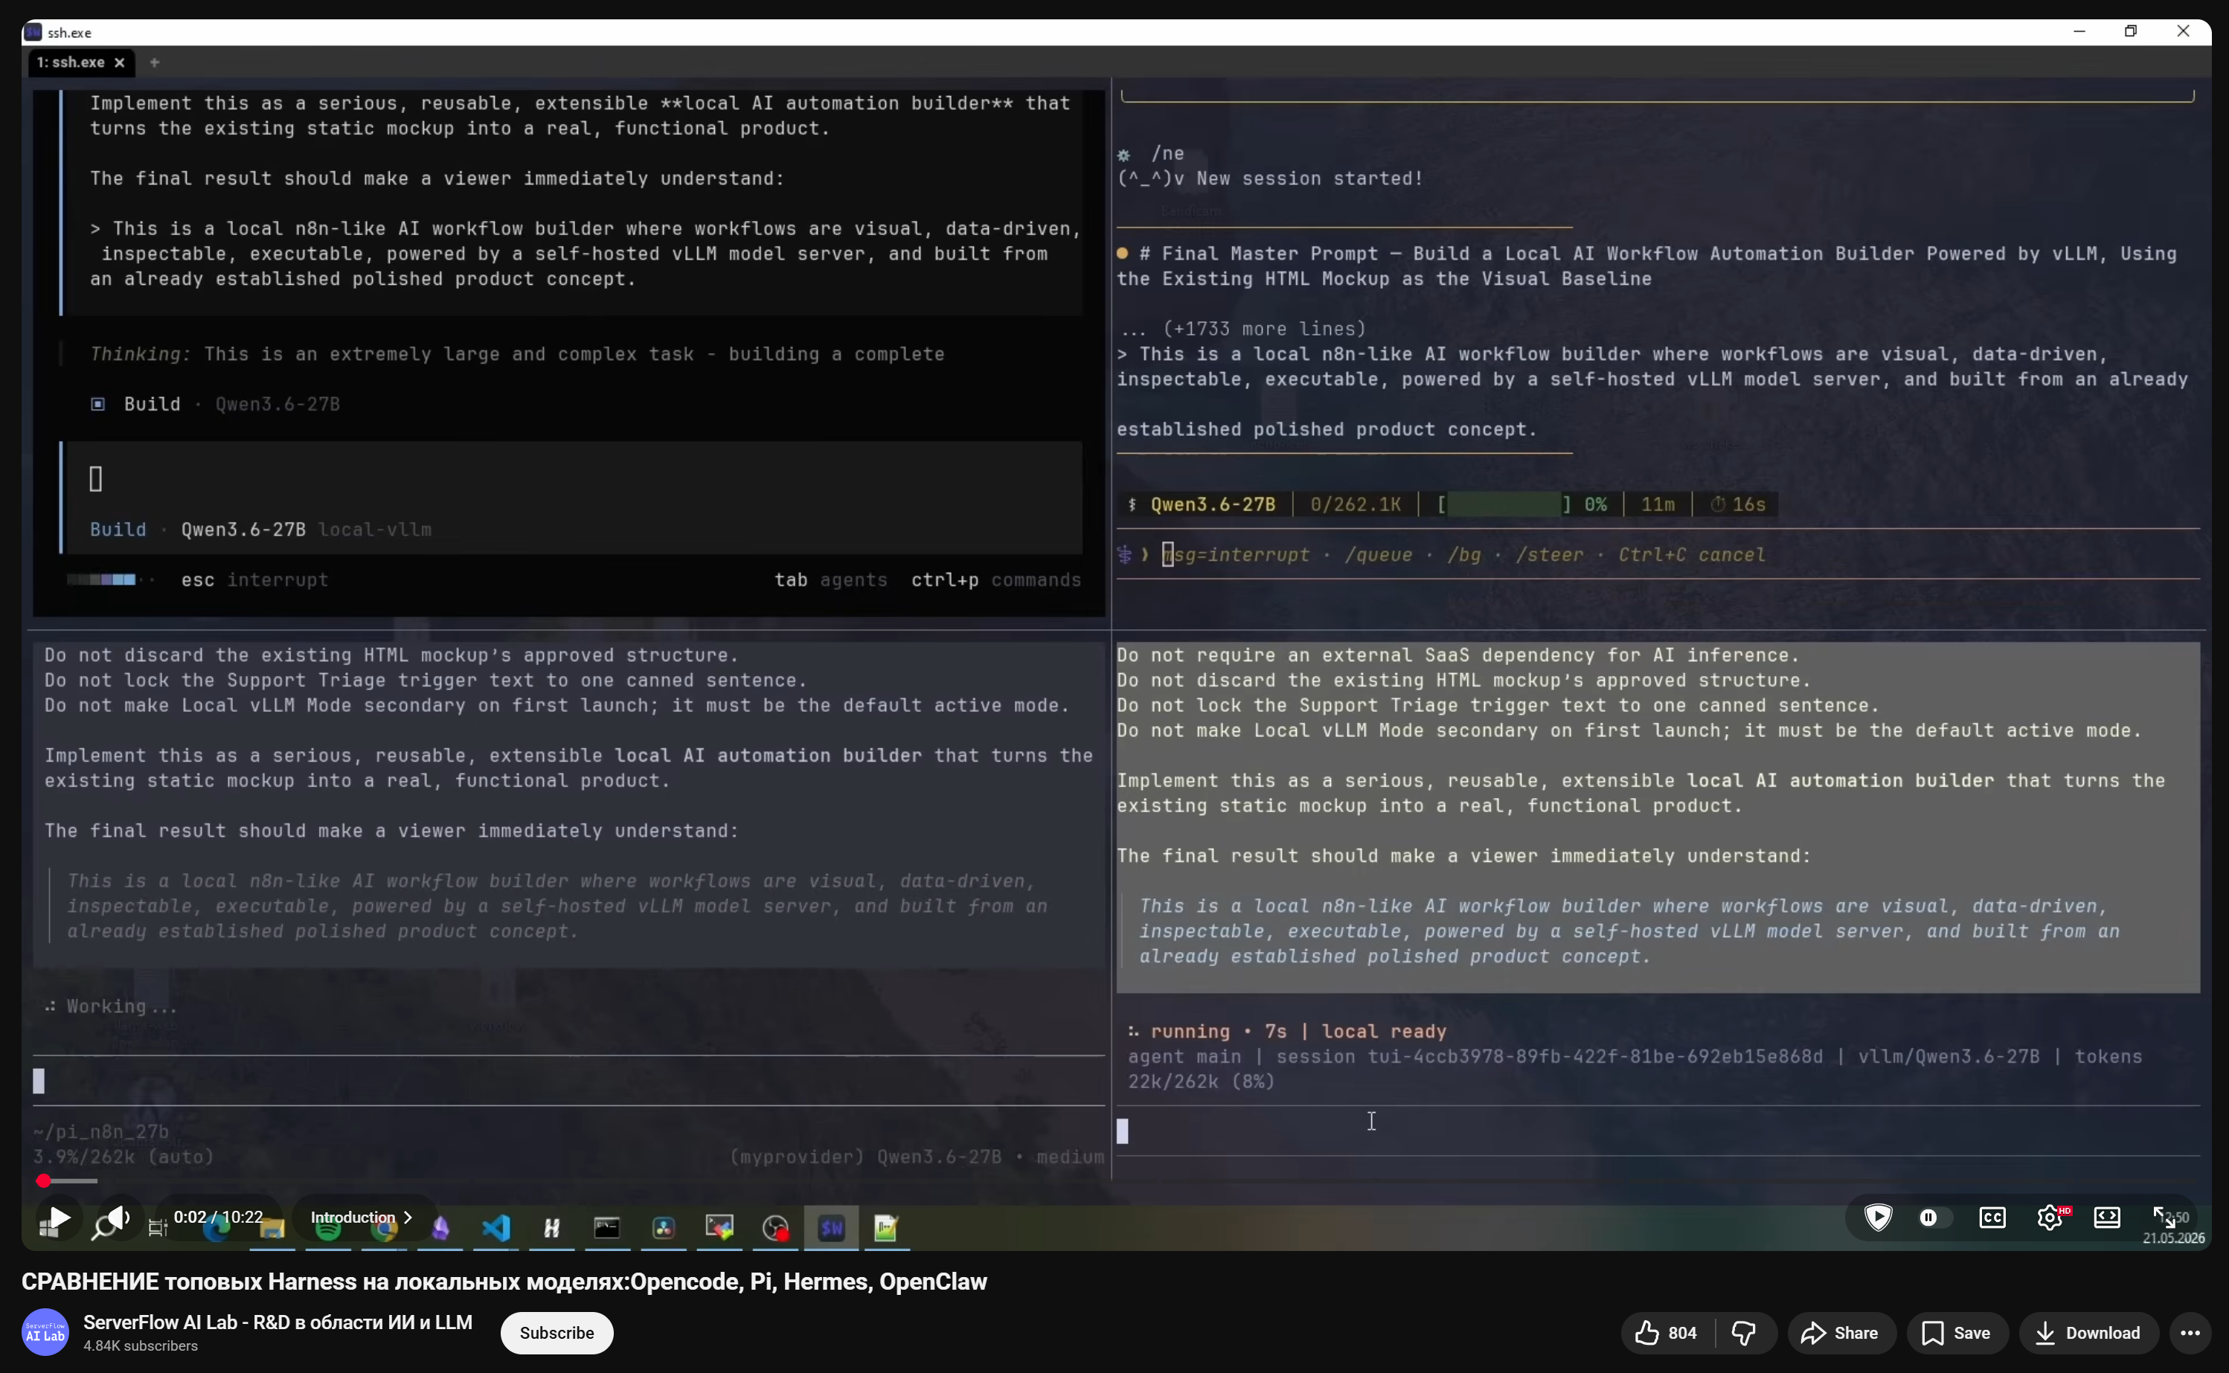2229x1373 pixels.
Task: Click the VS Code icon in the recorded taskbar
Action: click(x=496, y=1228)
